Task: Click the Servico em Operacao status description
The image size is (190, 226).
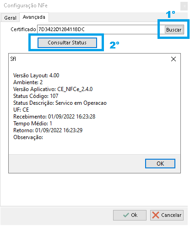Action: click(x=81, y=103)
